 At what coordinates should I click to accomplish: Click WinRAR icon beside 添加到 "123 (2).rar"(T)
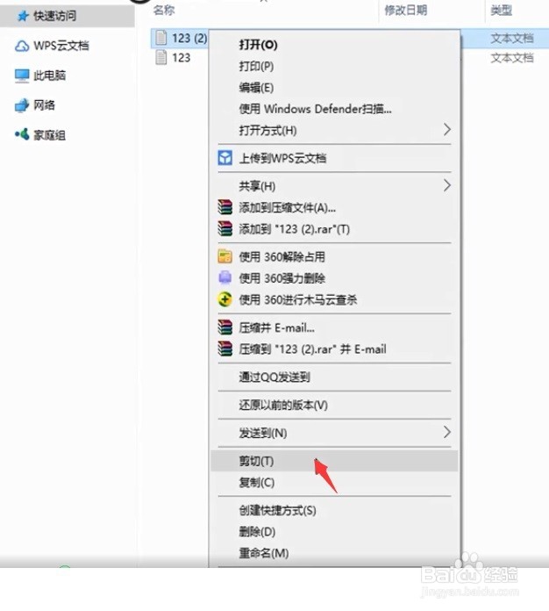point(225,229)
